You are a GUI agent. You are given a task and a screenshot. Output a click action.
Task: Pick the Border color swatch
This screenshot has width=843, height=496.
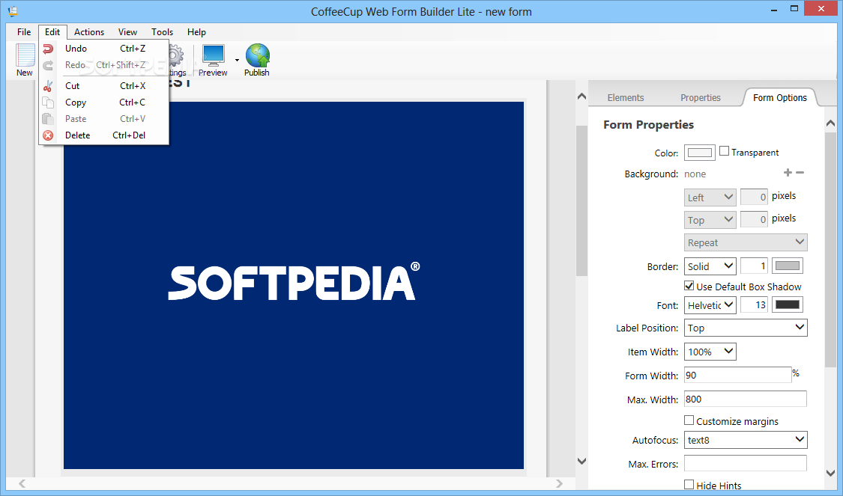[x=788, y=266]
